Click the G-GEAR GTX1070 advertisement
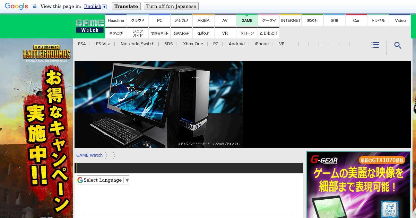Image resolution: width=416 pixels, height=218 pixels. (x=358, y=185)
